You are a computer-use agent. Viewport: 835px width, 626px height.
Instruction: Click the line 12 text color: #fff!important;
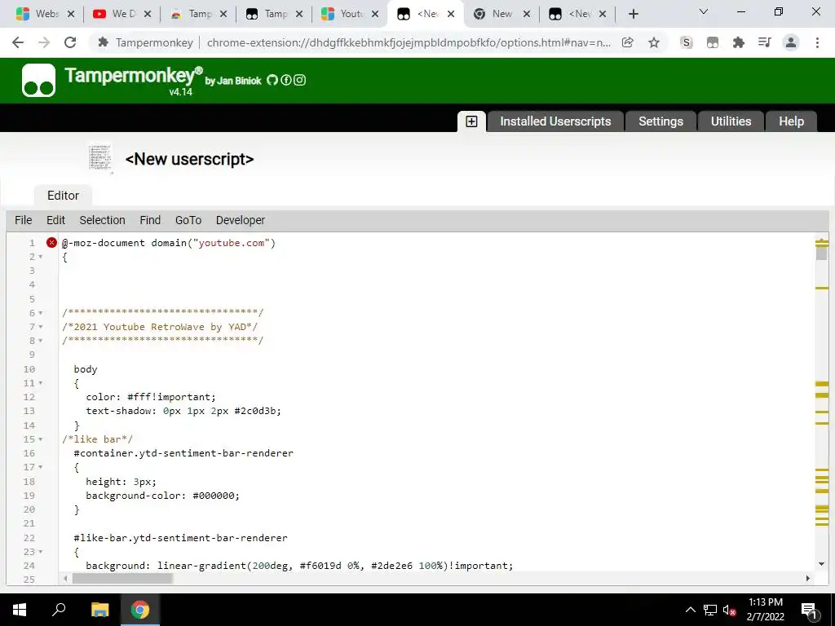[151, 397]
